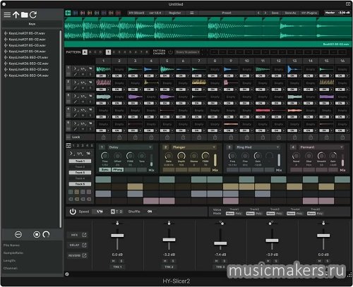Set Track2 voice mode to Mono
The width and height of the screenshot is (353, 287).
[x=250, y=214]
